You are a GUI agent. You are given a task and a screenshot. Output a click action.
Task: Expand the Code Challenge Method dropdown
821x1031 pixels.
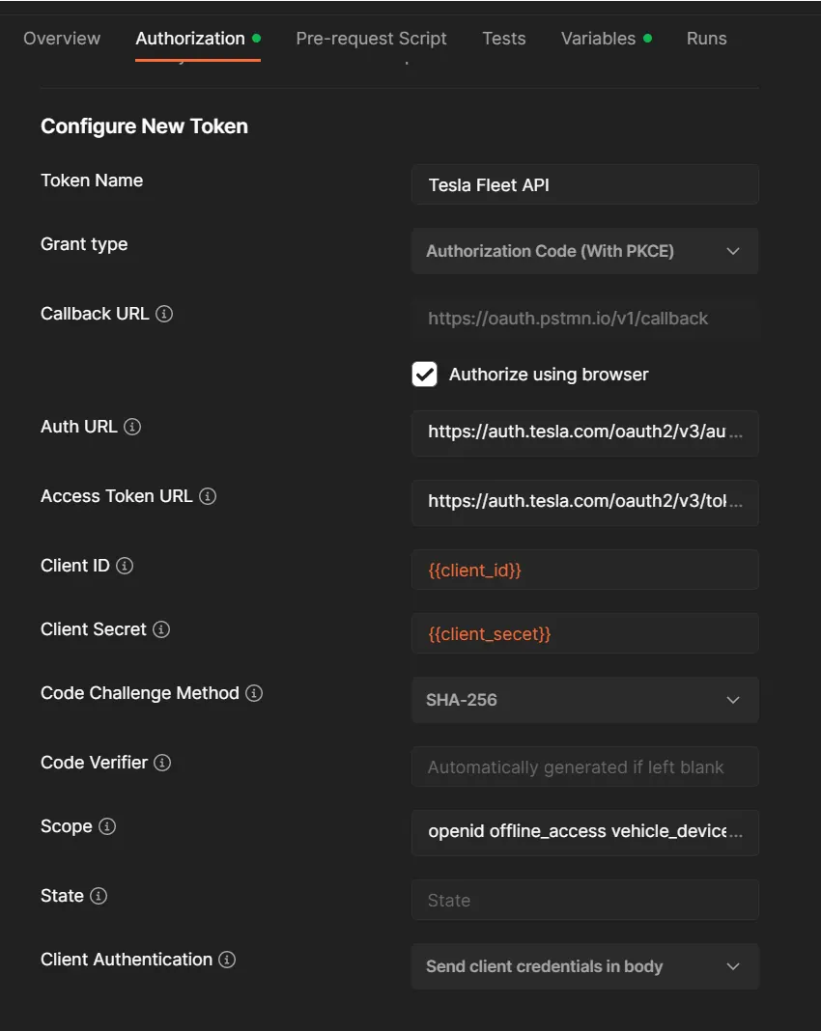[x=584, y=699]
